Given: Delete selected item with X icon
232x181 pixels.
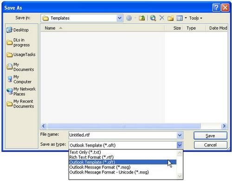Looking at the screenshot, I should [x=161, y=18].
